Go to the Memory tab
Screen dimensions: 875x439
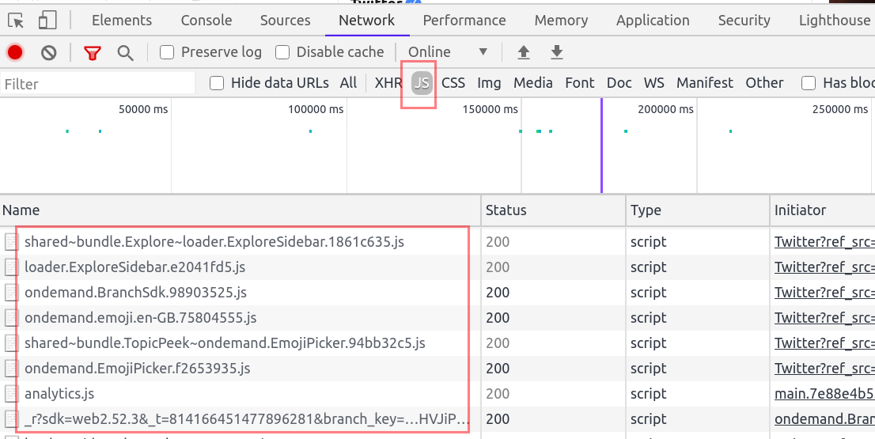[x=561, y=21]
